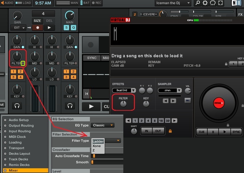Open the EXT source dropdown
This screenshot has height=173, width=244.
point(18,28)
